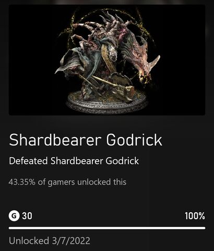The width and height of the screenshot is (214, 251).
Task: Click the Shardbearer Godrick achievement title
Action: pyautogui.click(x=86, y=140)
